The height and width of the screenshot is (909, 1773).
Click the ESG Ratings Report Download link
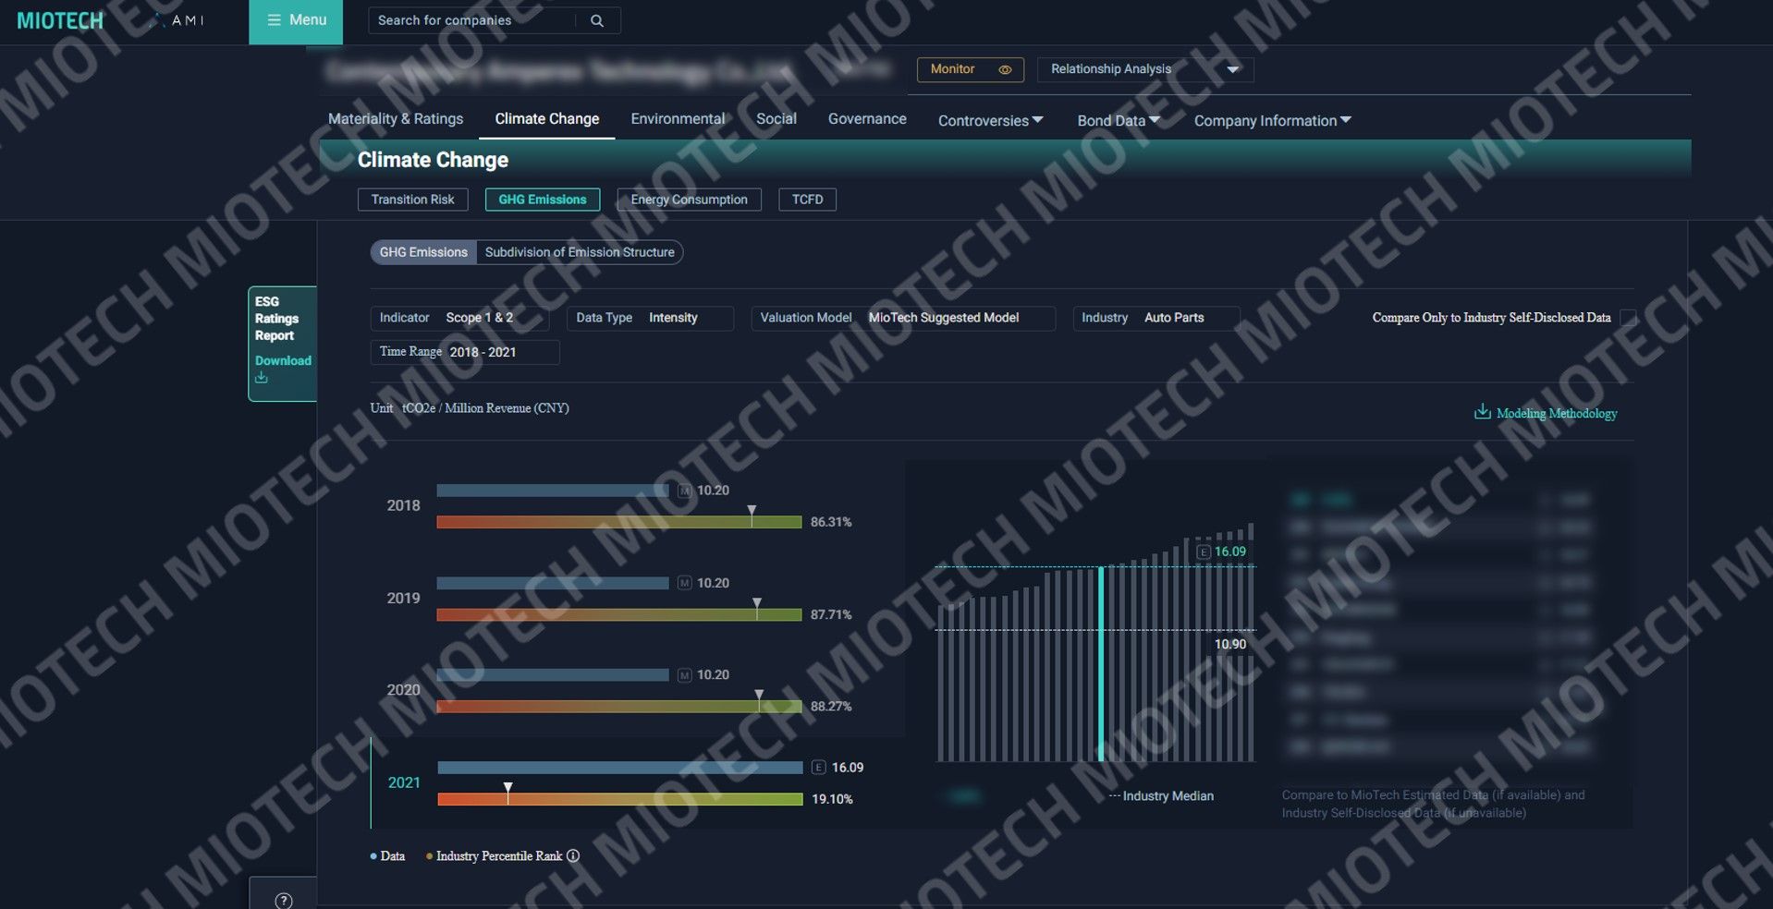coord(283,361)
